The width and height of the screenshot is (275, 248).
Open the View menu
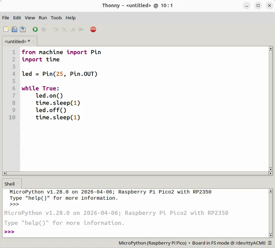[30, 18]
